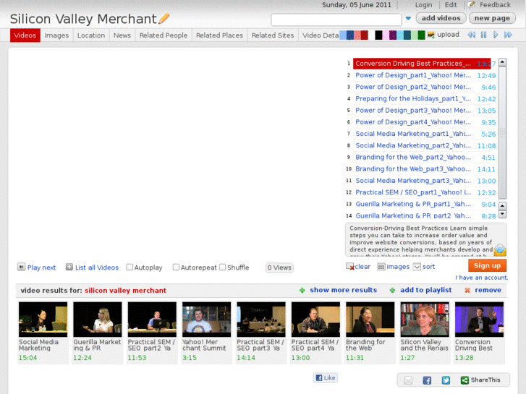Viewport: 526px width, 394px height.
Task: Click the orange Sign up button
Action: point(487,265)
